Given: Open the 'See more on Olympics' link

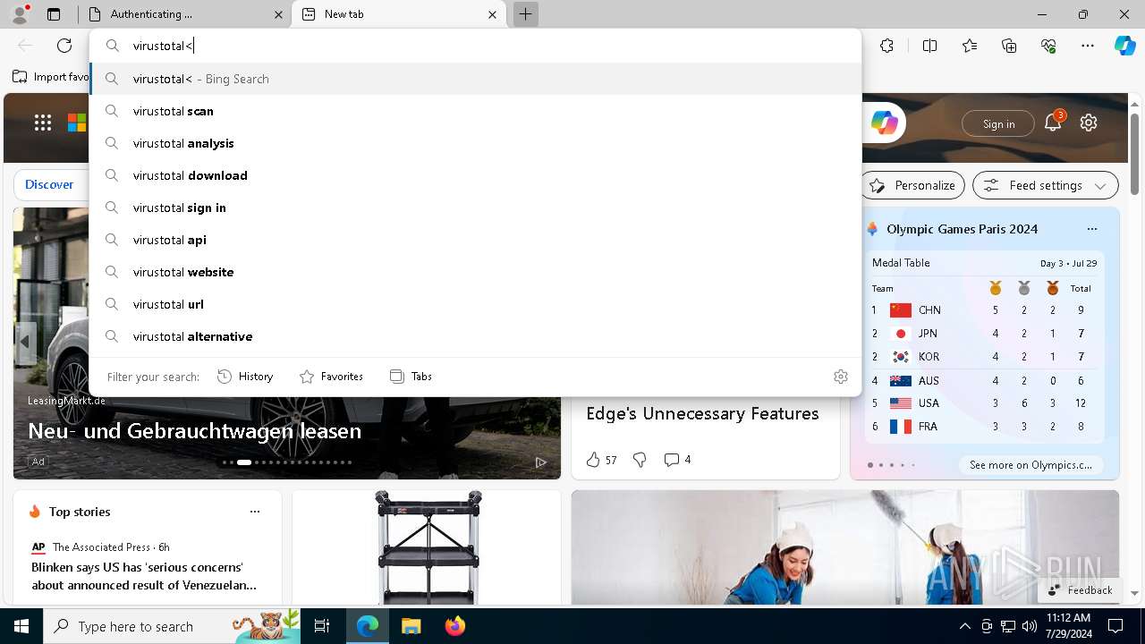Looking at the screenshot, I should [x=1030, y=465].
